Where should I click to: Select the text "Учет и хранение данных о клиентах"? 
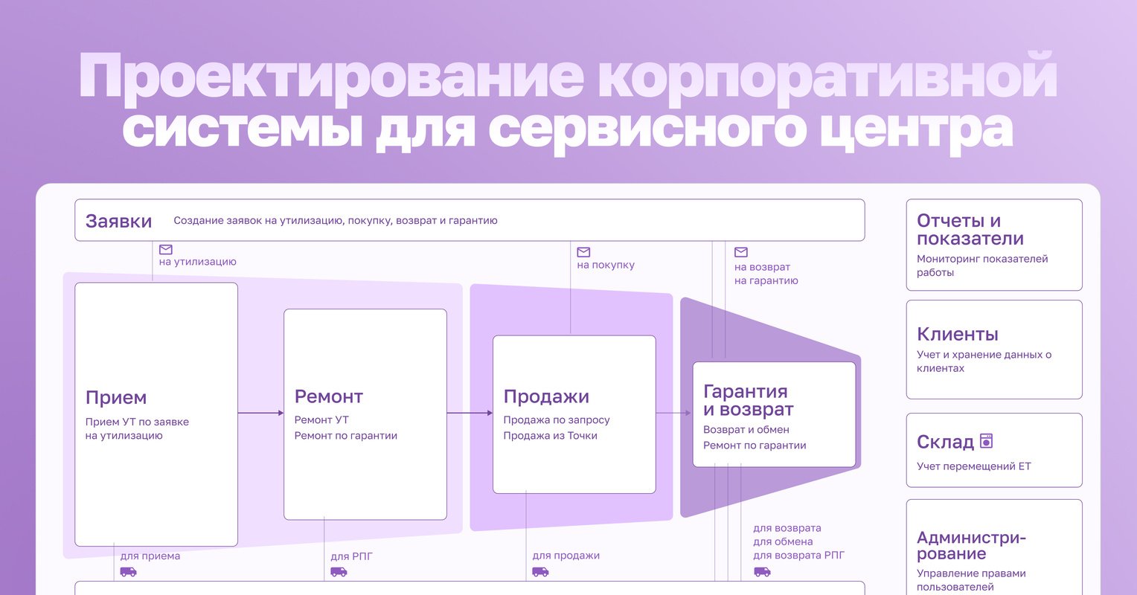point(984,361)
